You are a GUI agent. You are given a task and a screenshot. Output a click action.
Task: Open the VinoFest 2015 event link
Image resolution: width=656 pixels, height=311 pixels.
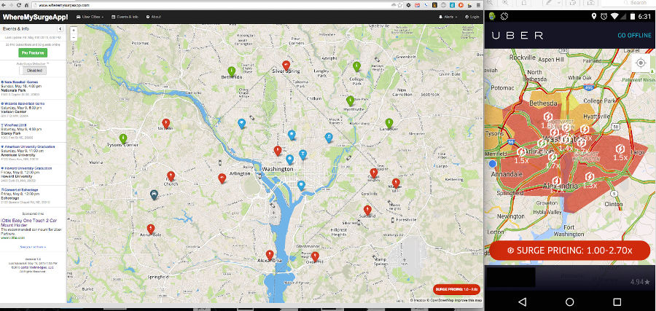tap(15, 125)
